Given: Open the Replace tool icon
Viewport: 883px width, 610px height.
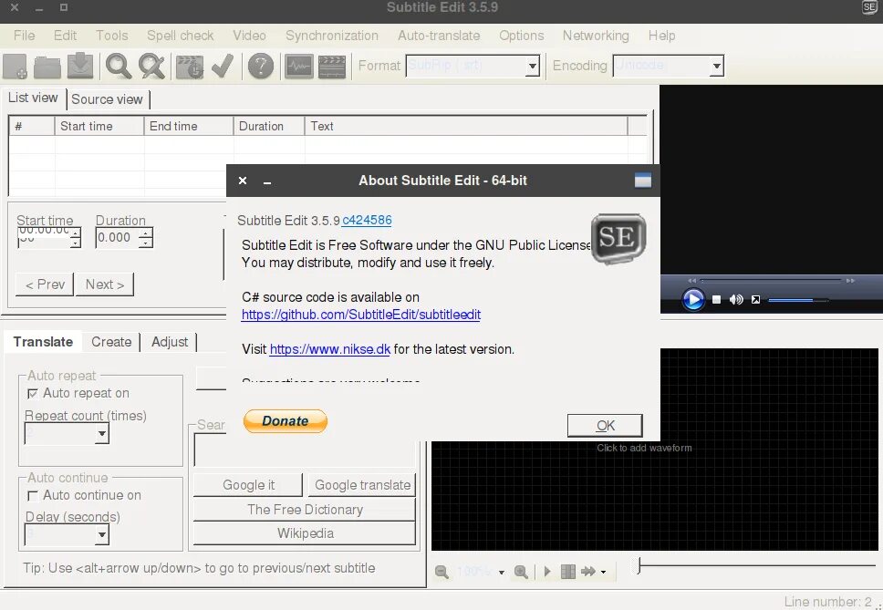Looking at the screenshot, I should 152,67.
